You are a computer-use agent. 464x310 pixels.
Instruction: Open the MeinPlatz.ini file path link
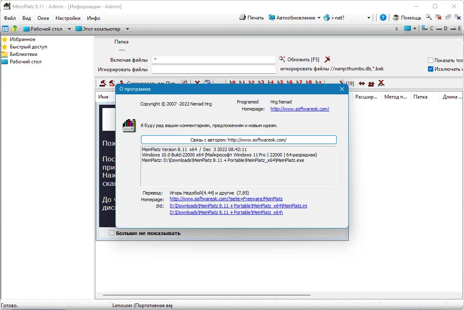point(238,206)
